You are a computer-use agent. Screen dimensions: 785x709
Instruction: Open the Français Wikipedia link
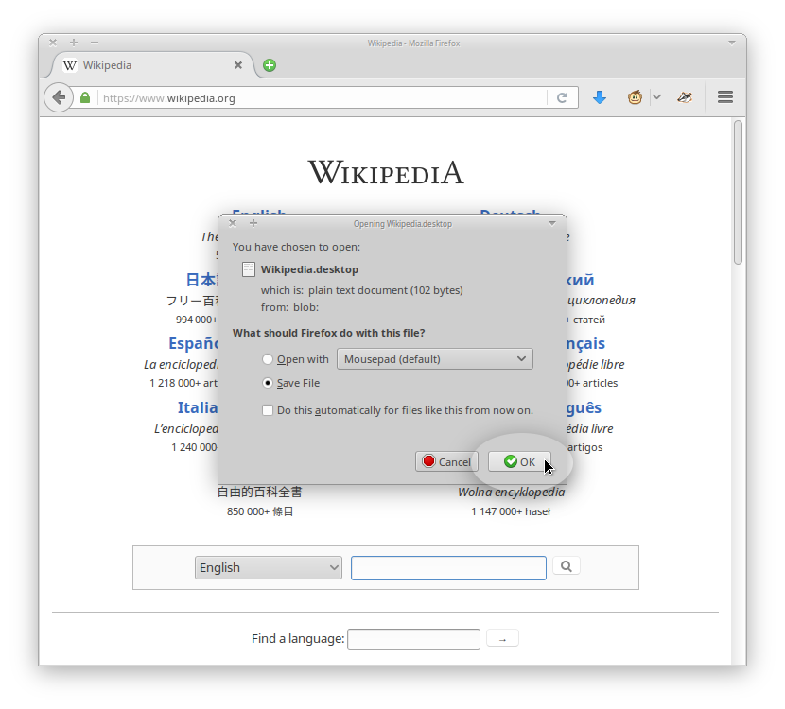coord(585,343)
